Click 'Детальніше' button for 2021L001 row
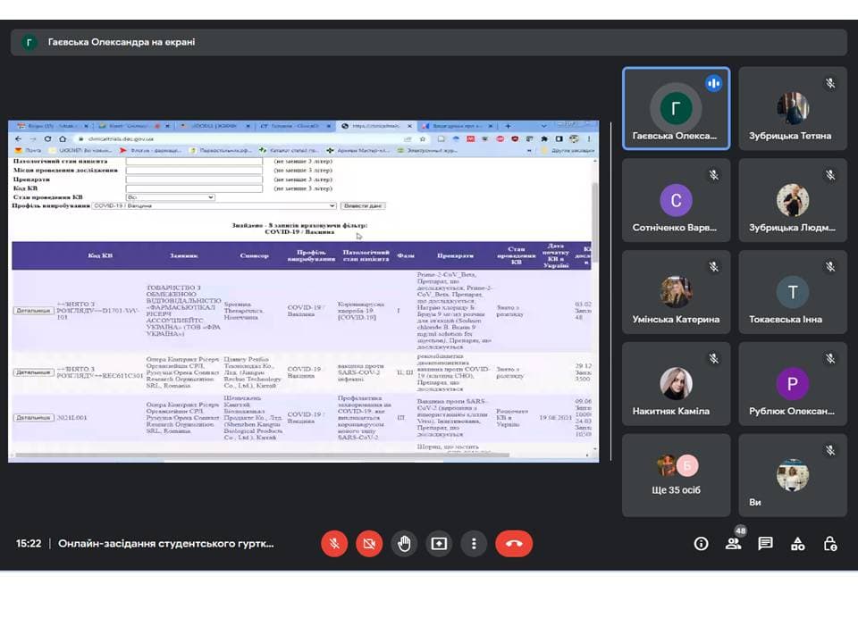This screenshot has height=643, width=858. click(x=33, y=418)
